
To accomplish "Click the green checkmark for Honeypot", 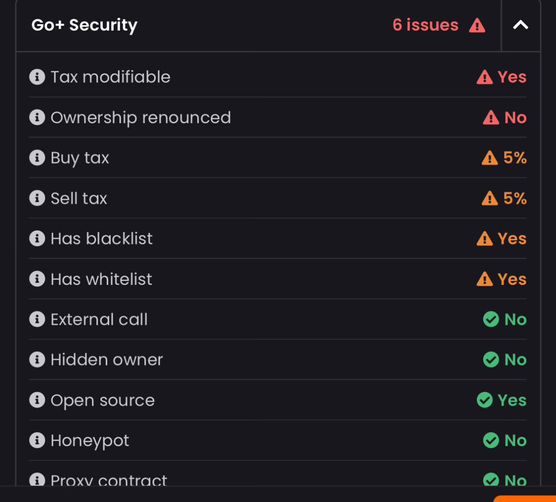I will pos(491,440).
